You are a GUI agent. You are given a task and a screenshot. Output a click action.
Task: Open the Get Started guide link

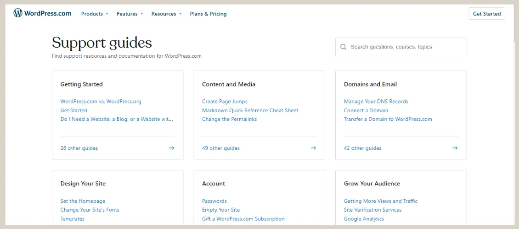point(74,110)
